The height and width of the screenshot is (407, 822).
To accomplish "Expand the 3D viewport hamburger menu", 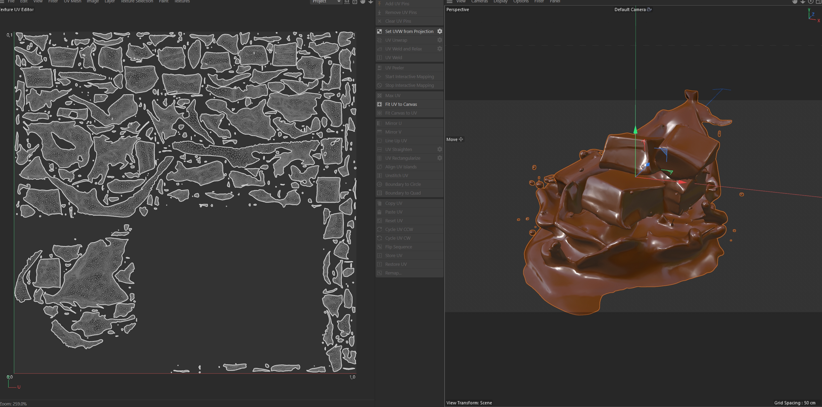I will [x=449, y=2].
